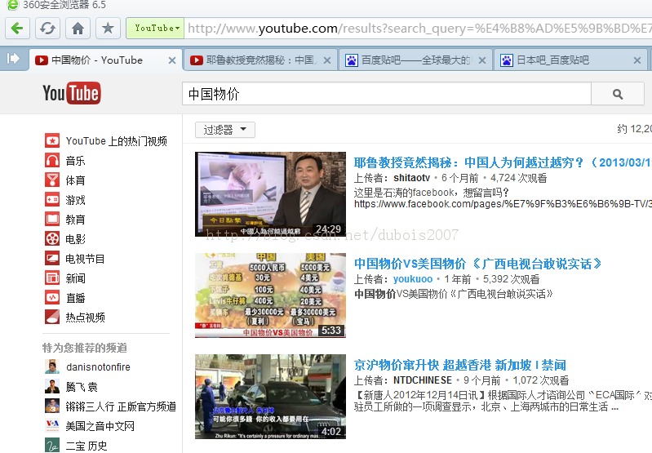Click the magnifier search button
This screenshot has width=652, height=453.
[x=618, y=94]
